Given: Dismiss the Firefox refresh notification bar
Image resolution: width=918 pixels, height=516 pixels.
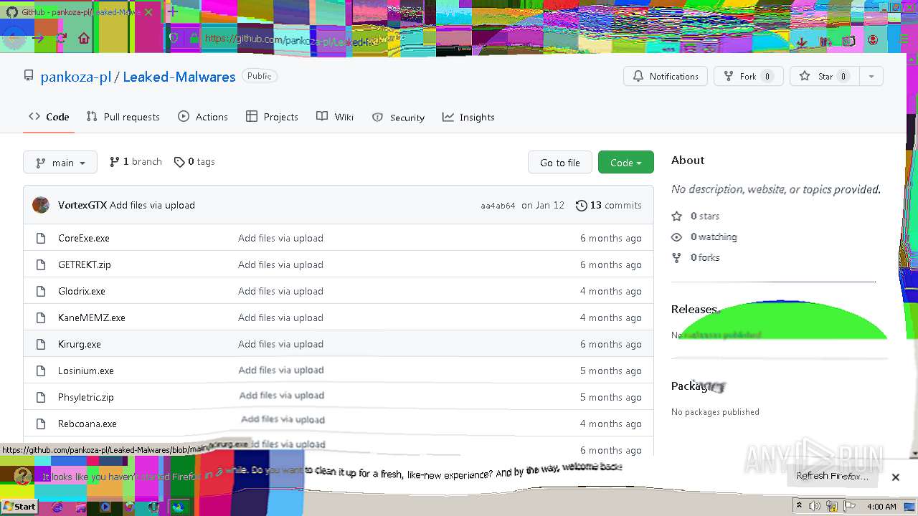Looking at the screenshot, I should pyautogui.click(x=895, y=477).
